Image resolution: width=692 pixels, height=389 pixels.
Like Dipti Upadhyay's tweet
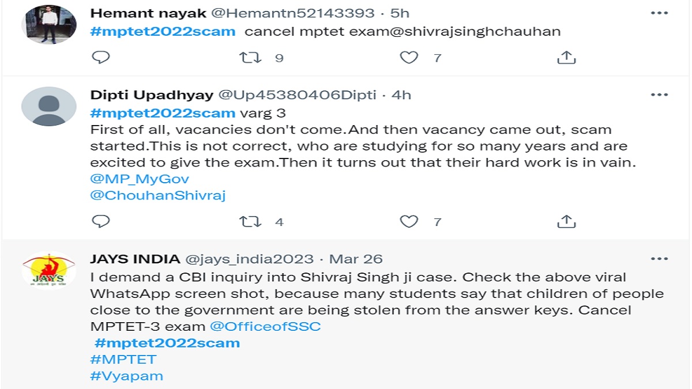click(x=409, y=221)
